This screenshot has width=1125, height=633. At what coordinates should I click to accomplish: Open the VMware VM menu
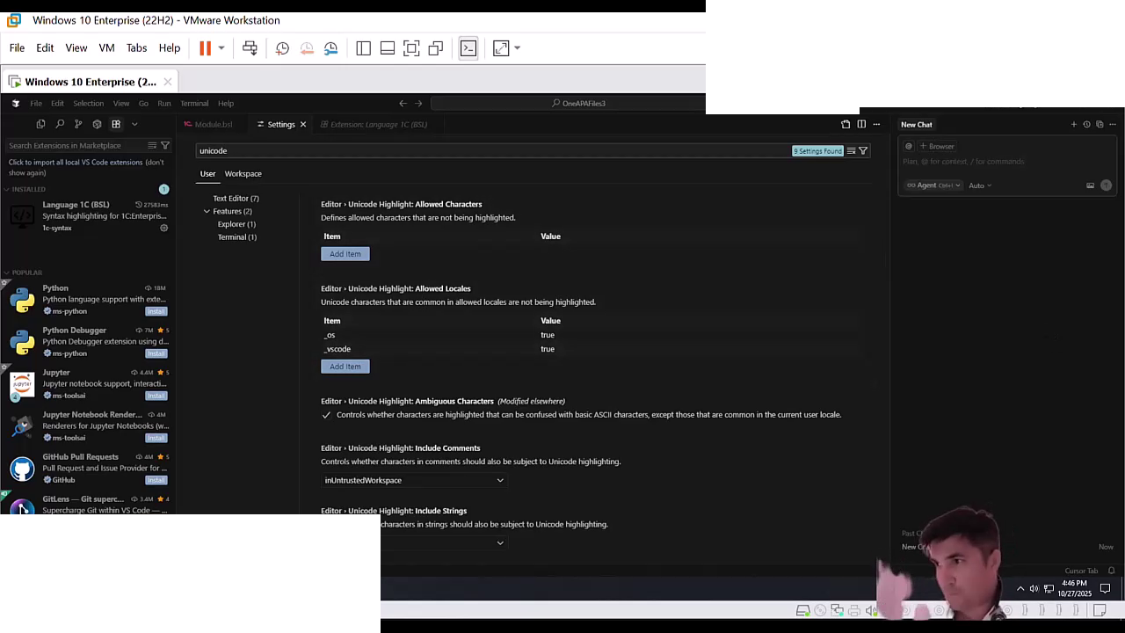point(106,48)
